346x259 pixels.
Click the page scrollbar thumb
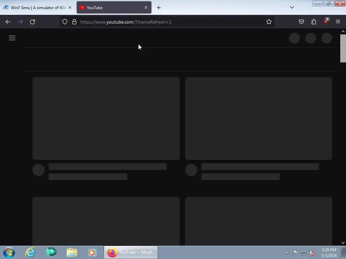coord(343,49)
